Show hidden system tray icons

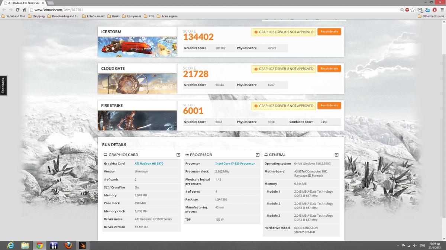(x=398, y=245)
